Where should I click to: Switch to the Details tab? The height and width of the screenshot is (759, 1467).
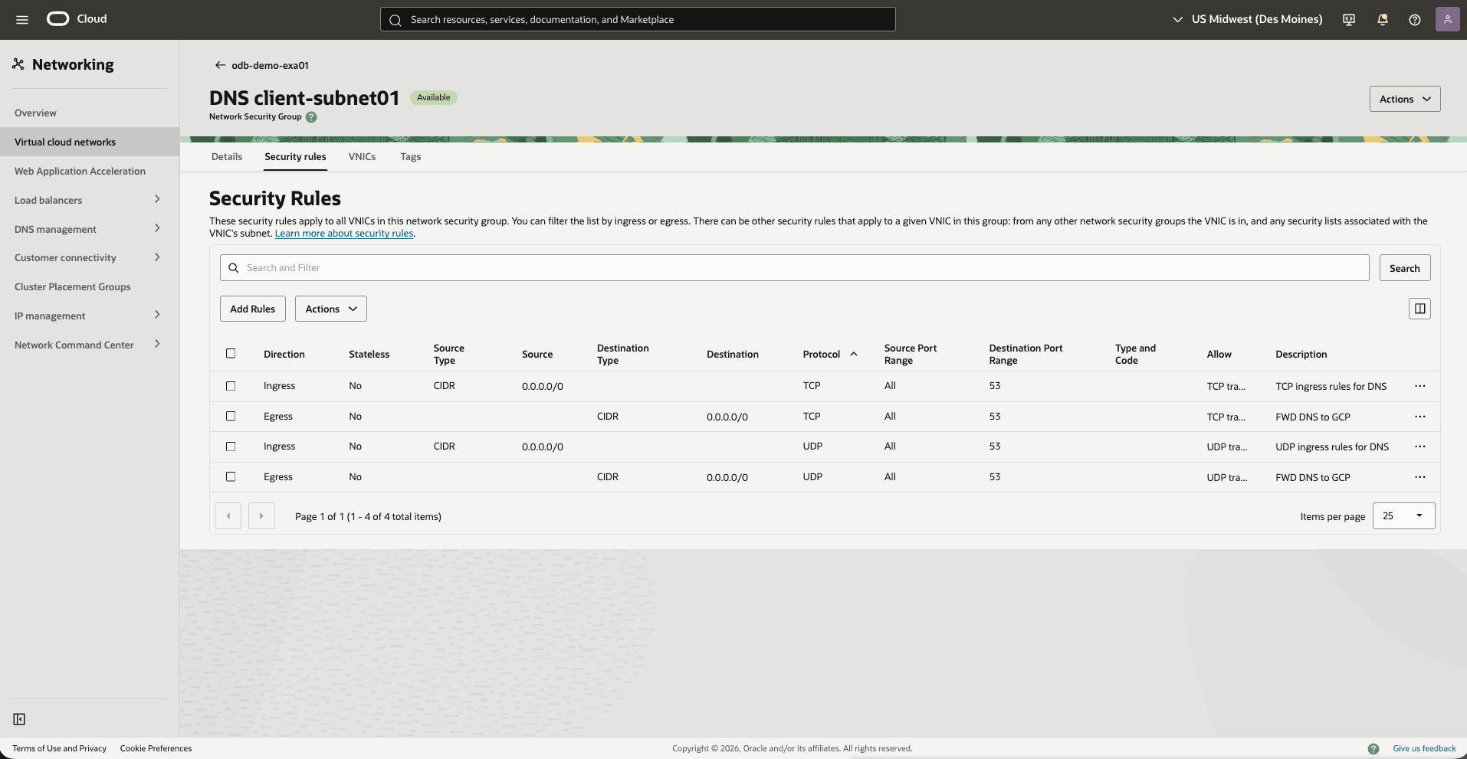(226, 156)
